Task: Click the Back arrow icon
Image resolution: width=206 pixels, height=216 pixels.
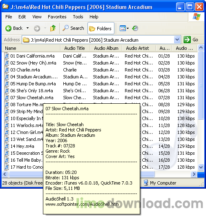Action: pos(8,28)
